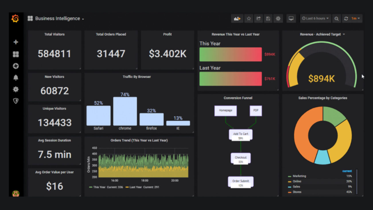The height and width of the screenshot is (210, 373).
Task: Click the Share dashboard button
Action: click(258, 18)
